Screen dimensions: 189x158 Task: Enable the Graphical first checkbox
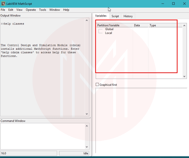click(x=97, y=84)
